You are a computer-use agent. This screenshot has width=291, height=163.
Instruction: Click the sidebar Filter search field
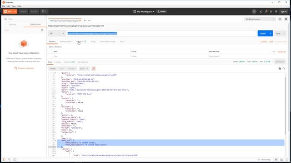24,19
